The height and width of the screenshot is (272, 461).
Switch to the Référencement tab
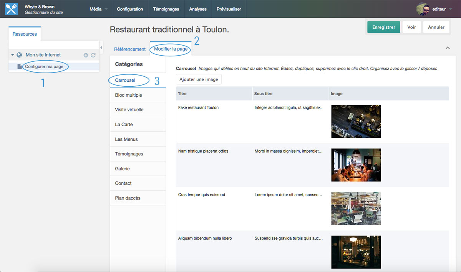pyautogui.click(x=130, y=49)
